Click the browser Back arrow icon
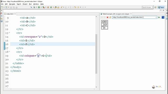 [x=102, y=17]
